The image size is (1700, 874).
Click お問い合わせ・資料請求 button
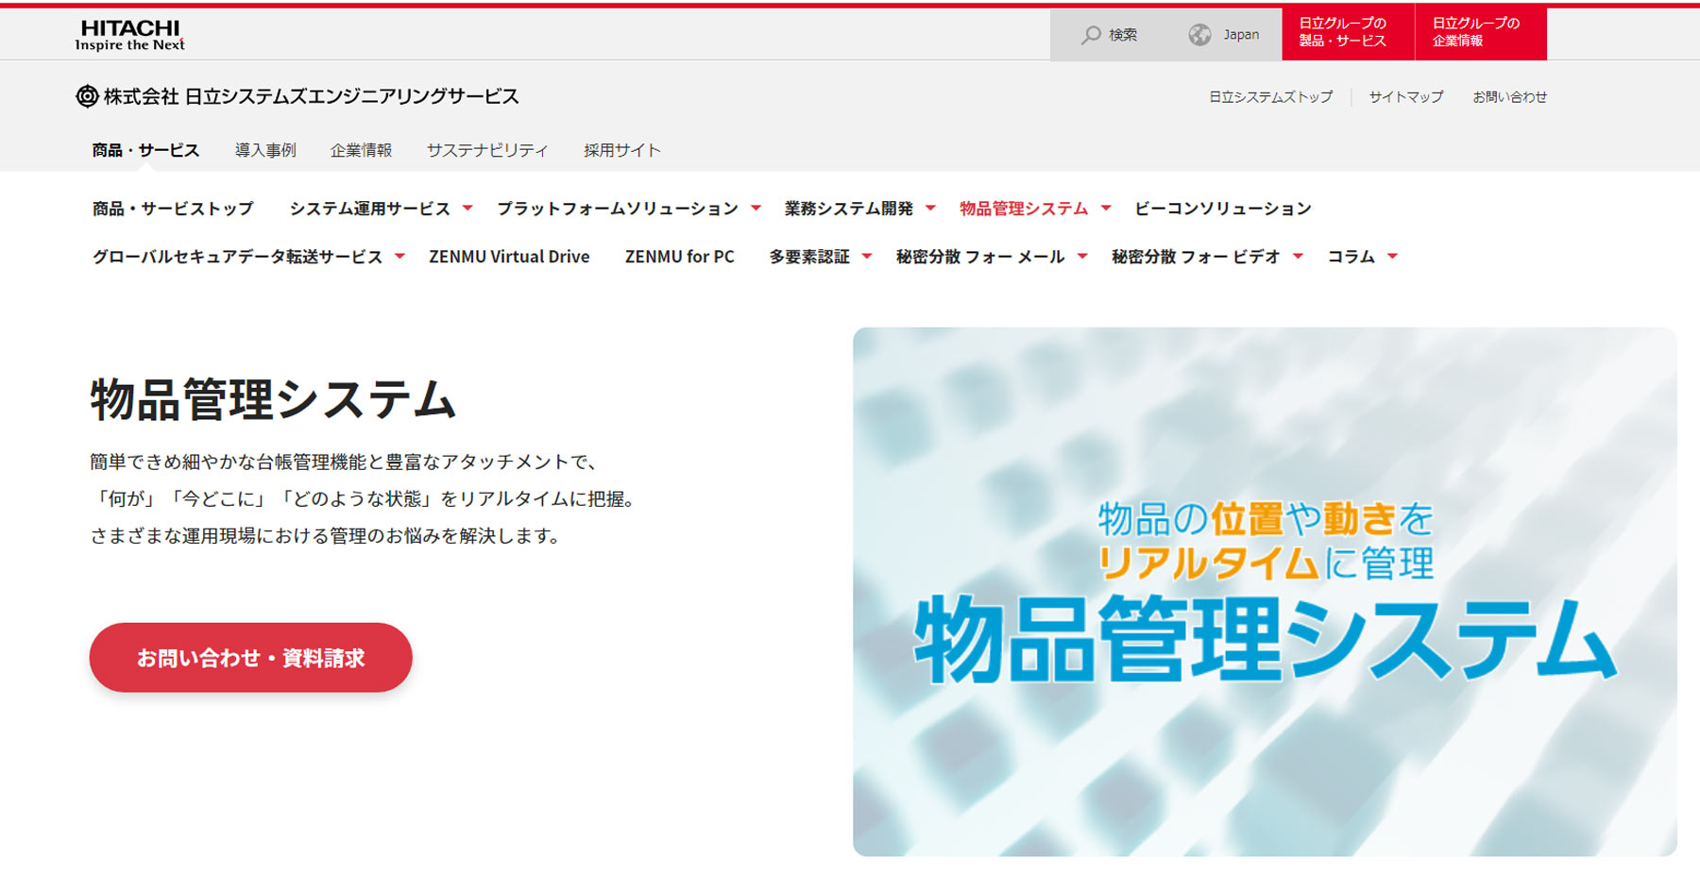click(x=250, y=658)
